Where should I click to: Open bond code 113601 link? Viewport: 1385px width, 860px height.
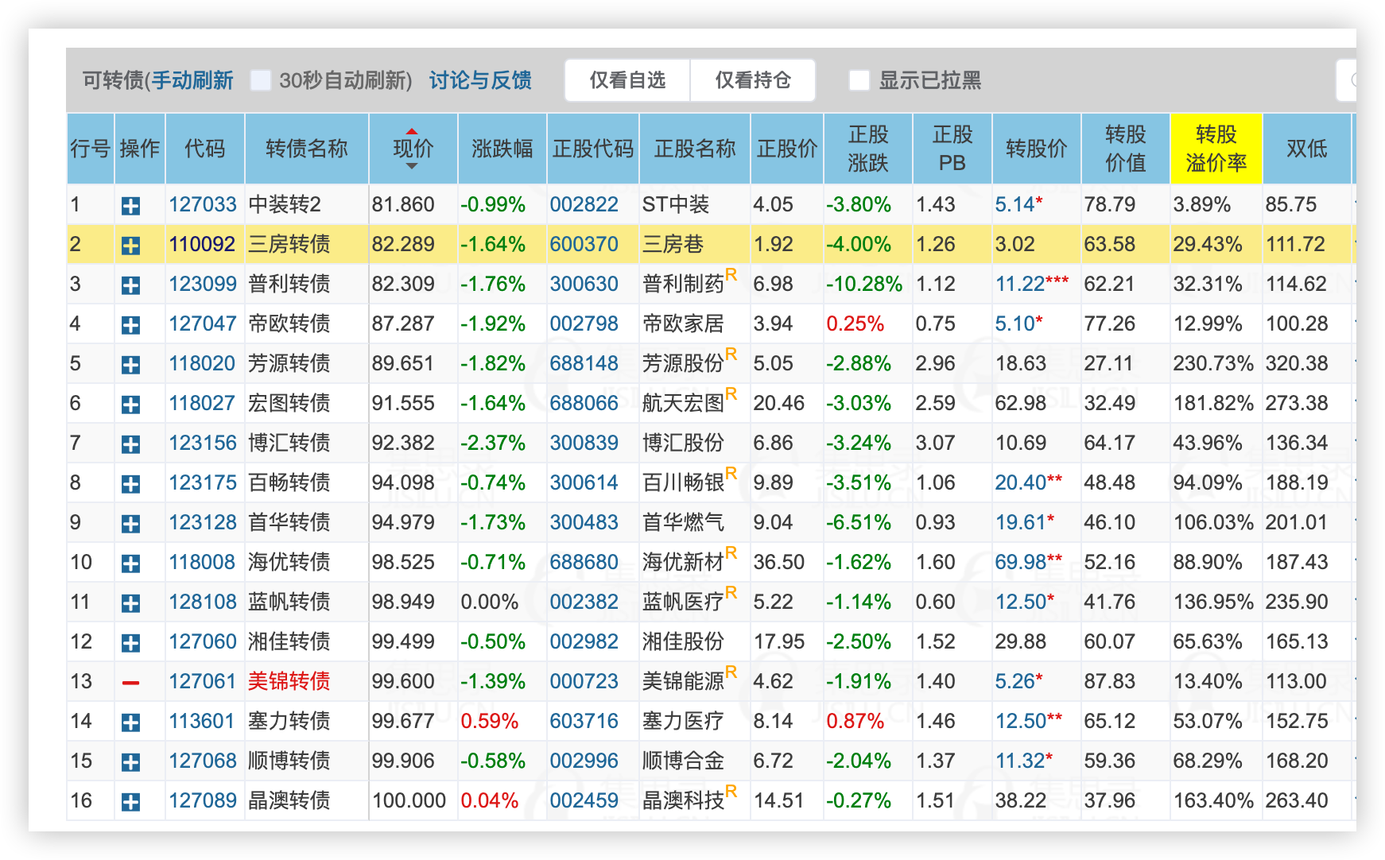pos(202,721)
